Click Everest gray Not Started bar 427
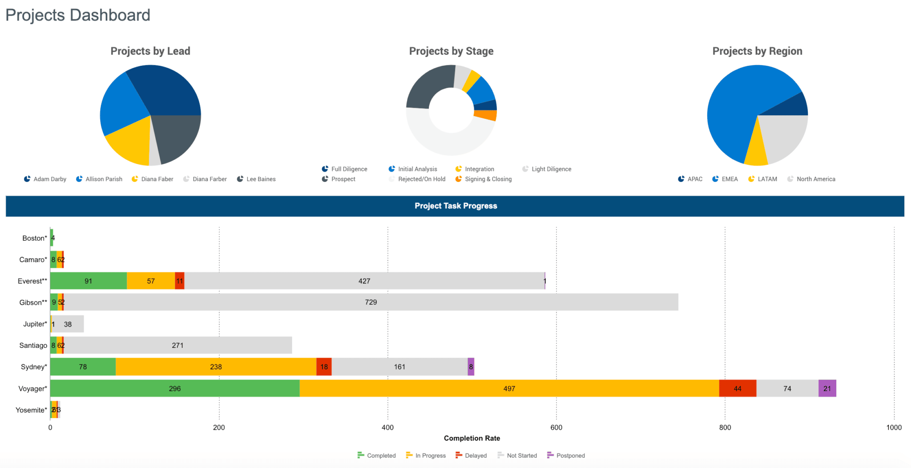The width and height of the screenshot is (911, 468). [364, 281]
